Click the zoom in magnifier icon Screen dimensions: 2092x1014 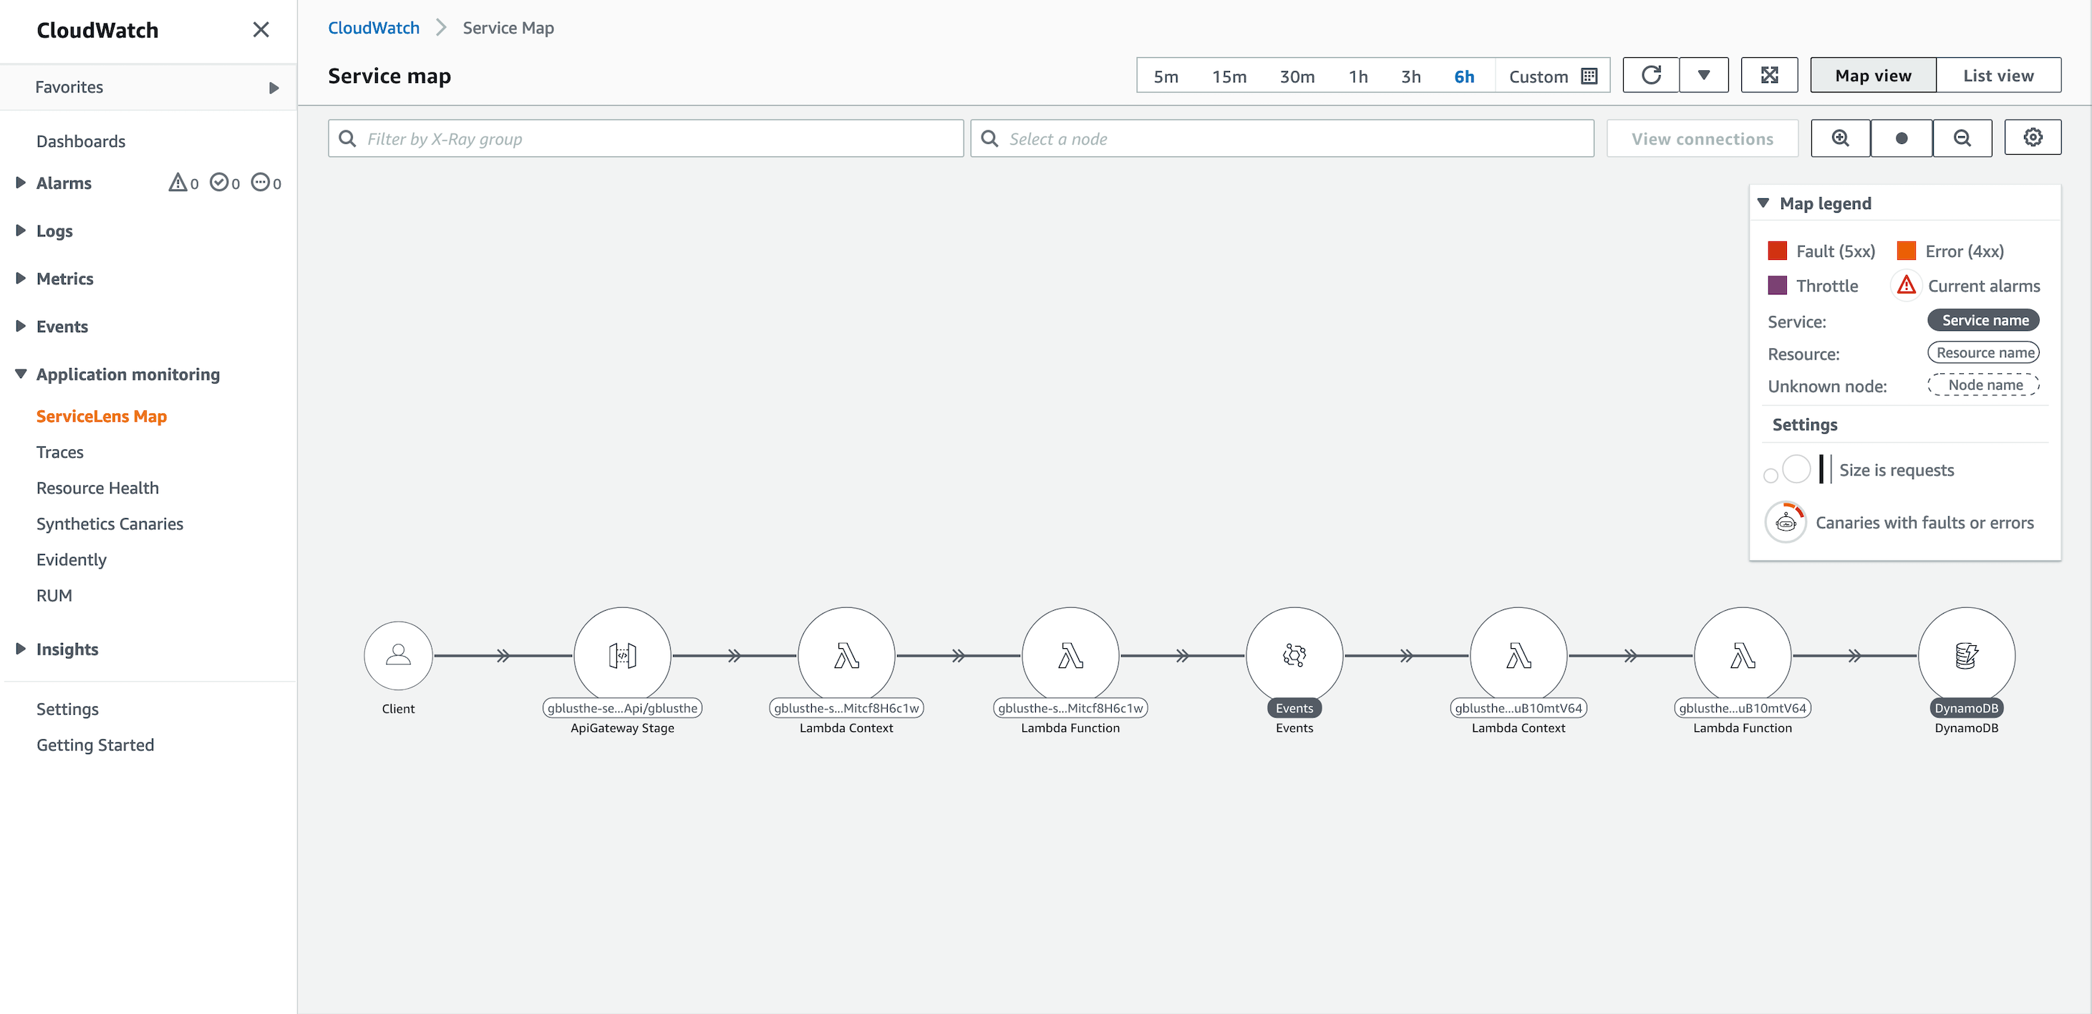(1840, 137)
